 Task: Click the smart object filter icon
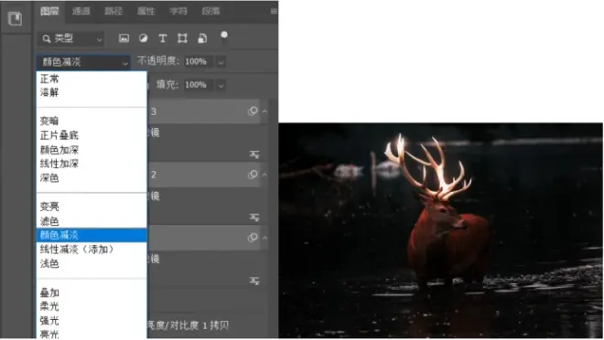(x=202, y=38)
